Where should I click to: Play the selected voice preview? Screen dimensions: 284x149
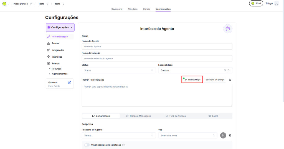(x=223, y=135)
